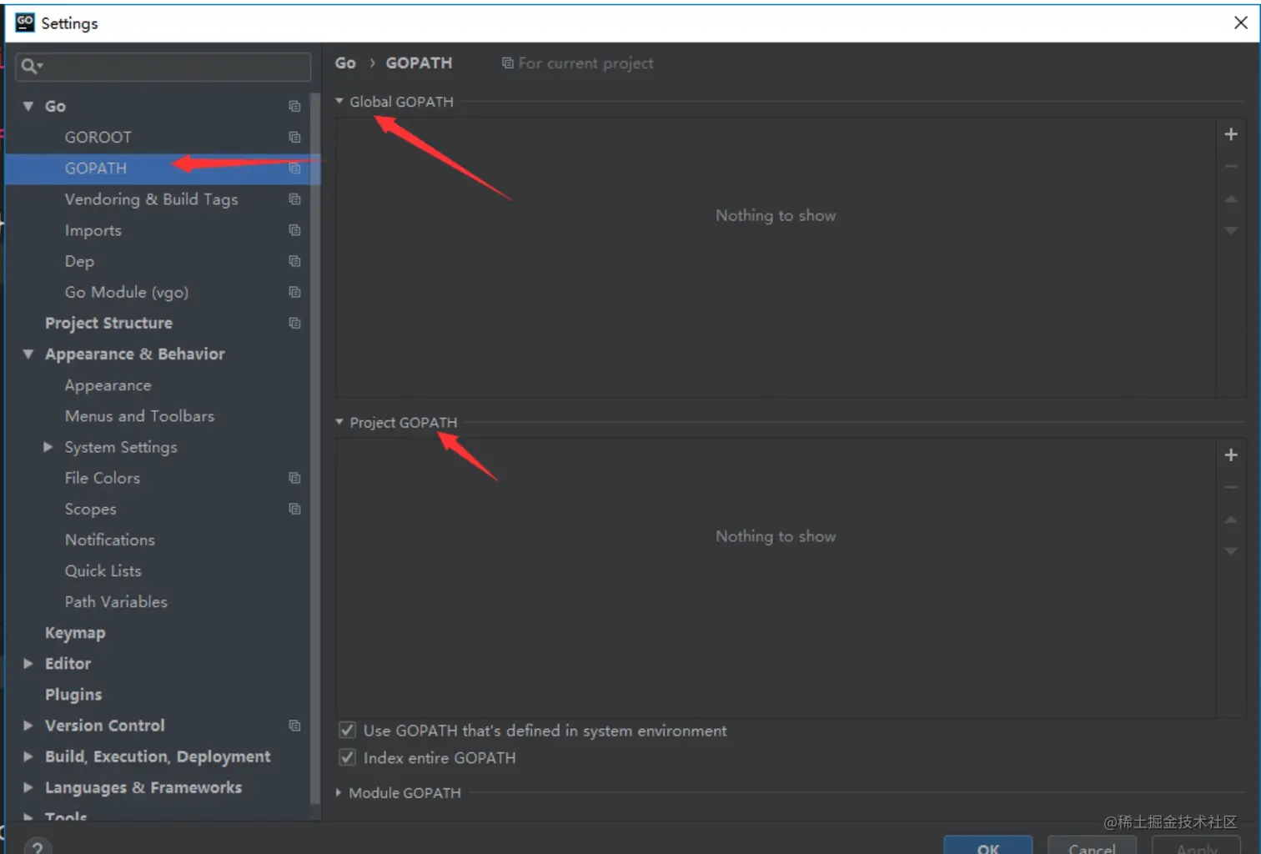1261x854 pixels.
Task: Click the settings tree vertical scrollbar
Action: 315,450
